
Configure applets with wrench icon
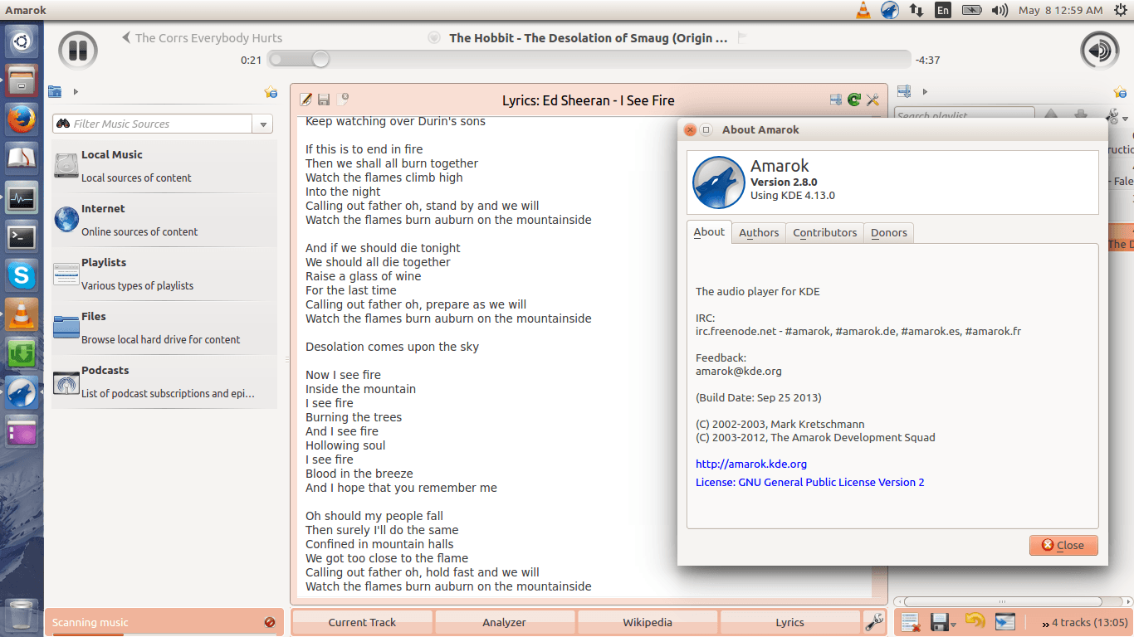coord(873,622)
